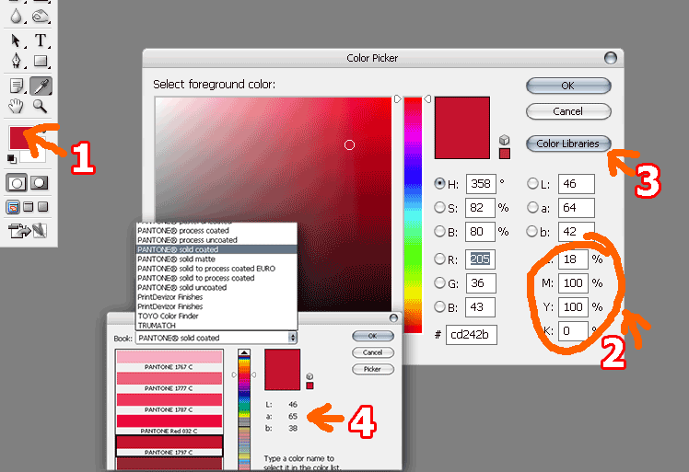Viewport: 689px width, 472px height.
Task: Select the B brightness radio button (80%)
Action: [439, 231]
